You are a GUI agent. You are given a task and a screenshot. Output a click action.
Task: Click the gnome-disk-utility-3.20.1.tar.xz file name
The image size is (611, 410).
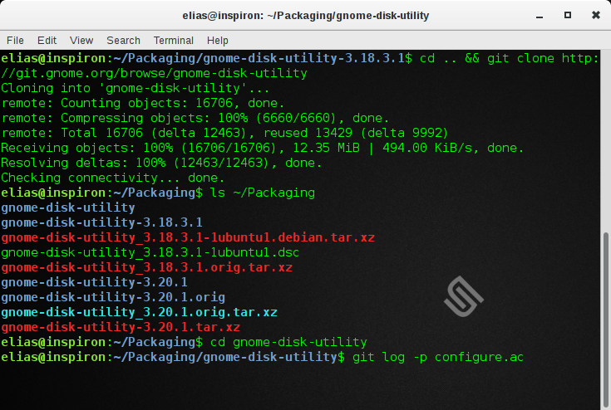click(x=120, y=327)
